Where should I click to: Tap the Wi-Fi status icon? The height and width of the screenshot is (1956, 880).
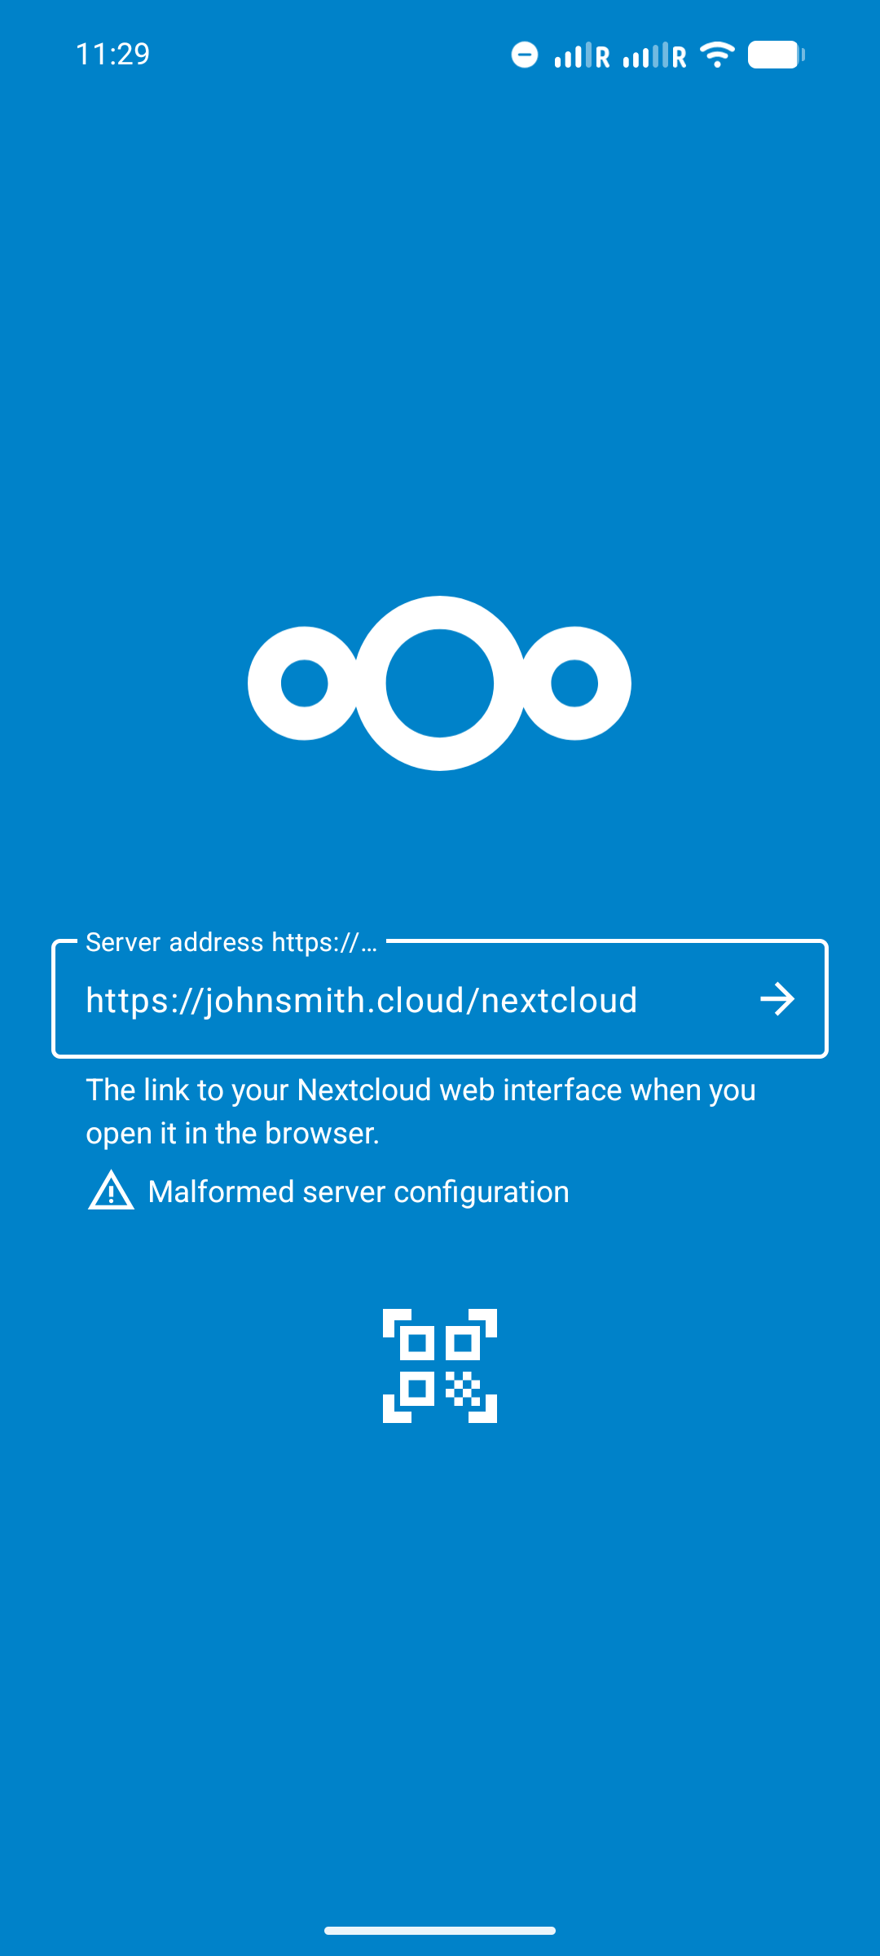pos(717,55)
